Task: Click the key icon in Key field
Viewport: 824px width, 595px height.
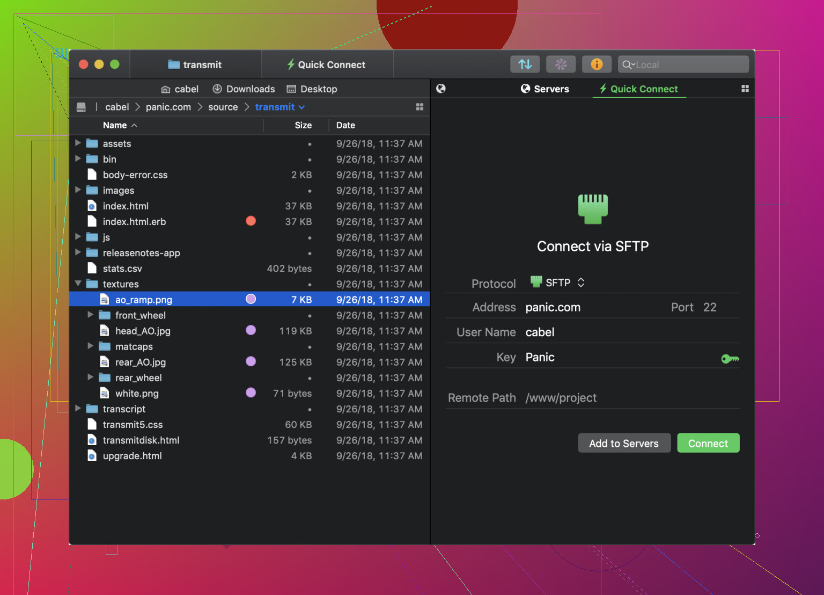Action: point(730,358)
